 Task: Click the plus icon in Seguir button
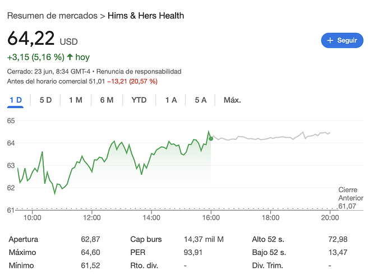point(330,40)
